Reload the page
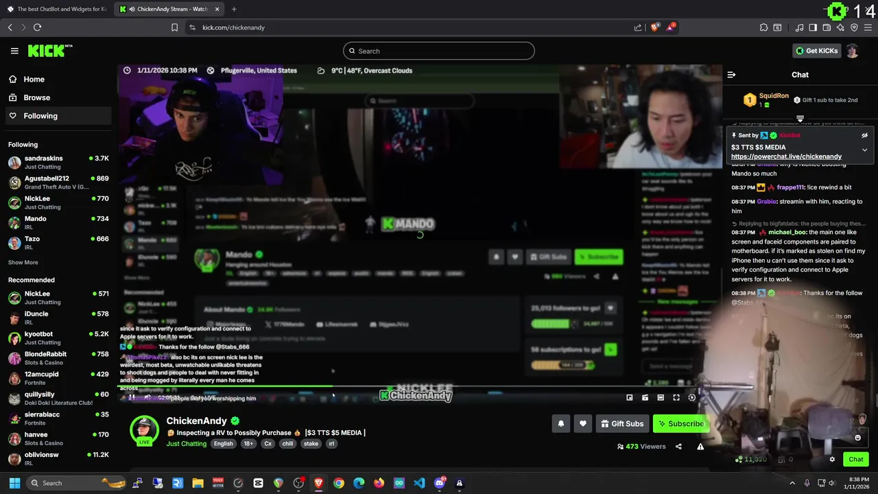The width and height of the screenshot is (878, 494). (37, 27)
